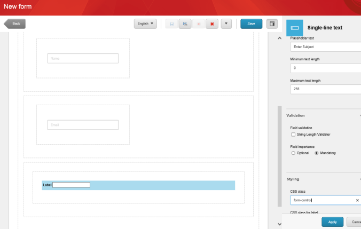
Task: Click the Maximum text length field
Action: click(x=325, y=89)
